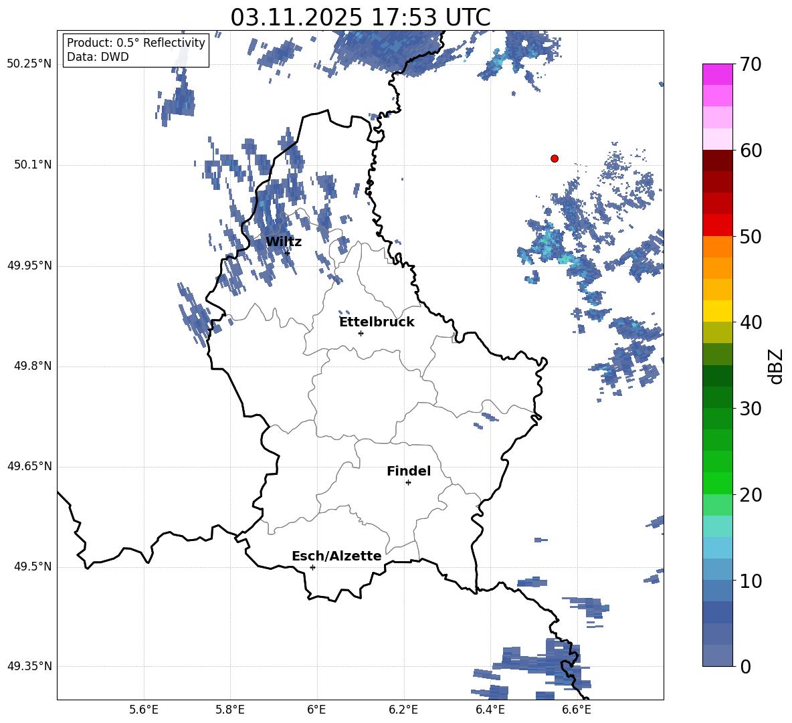Click the Findel city label
The width and height of the screenshot is (792, 723).
coord(409,471)
